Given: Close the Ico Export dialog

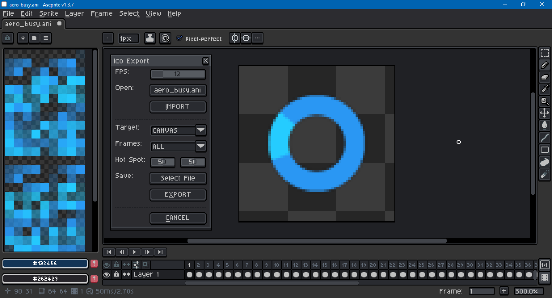Looking at the screenshot, I should coord(206,61).
